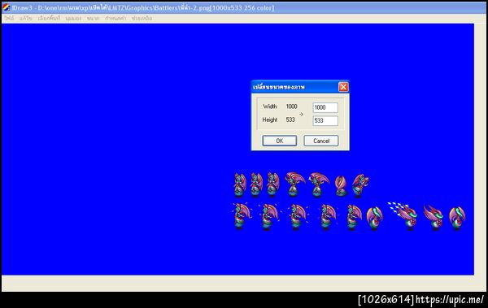This screenshot has width=488, height=308.
Task: Open the แก้ไข (Edit) menu
Action: (x=25, y=19)
